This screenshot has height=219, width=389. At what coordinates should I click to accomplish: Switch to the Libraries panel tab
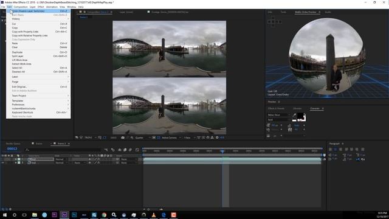(297, 108)
